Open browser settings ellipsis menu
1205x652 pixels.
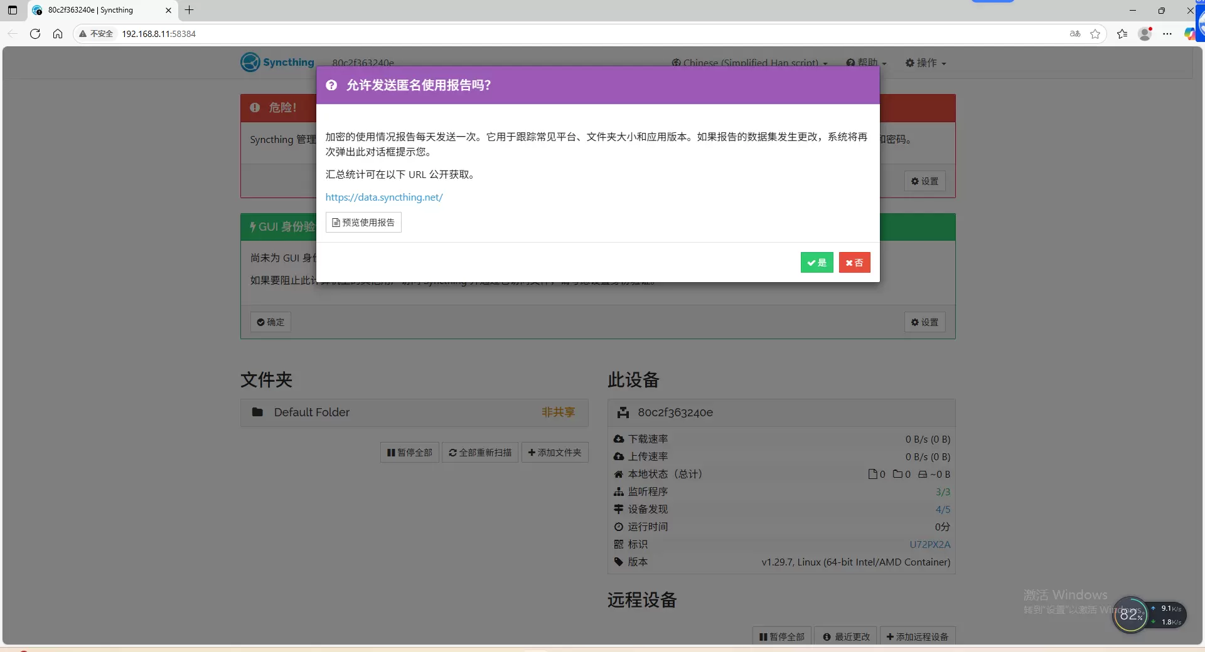pyautogui.click(x=1167, y=34)
